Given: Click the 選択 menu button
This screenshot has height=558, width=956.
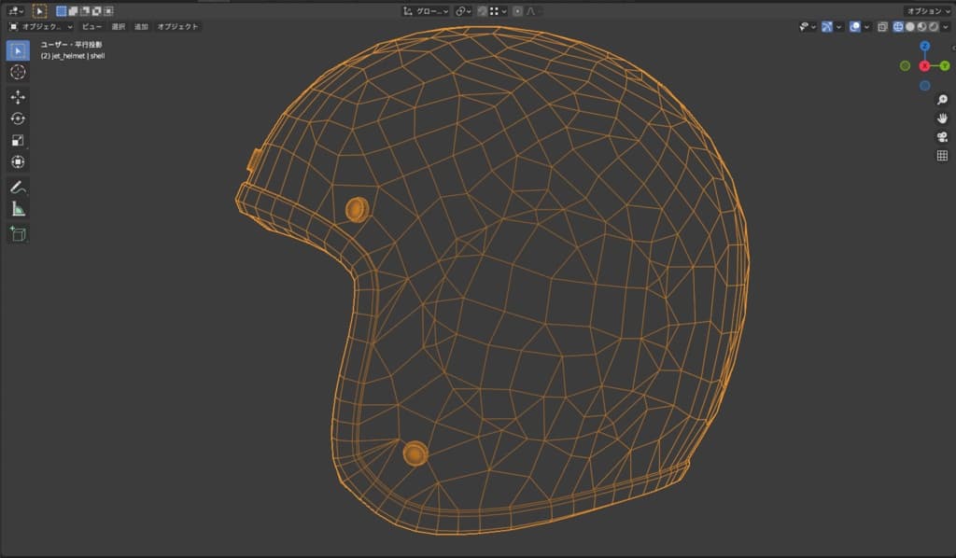Looking at the screenshot, I should point(118,27).
